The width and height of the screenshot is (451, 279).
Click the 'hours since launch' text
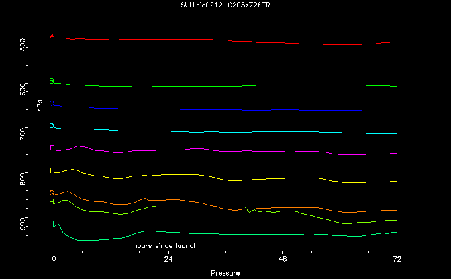166,245
